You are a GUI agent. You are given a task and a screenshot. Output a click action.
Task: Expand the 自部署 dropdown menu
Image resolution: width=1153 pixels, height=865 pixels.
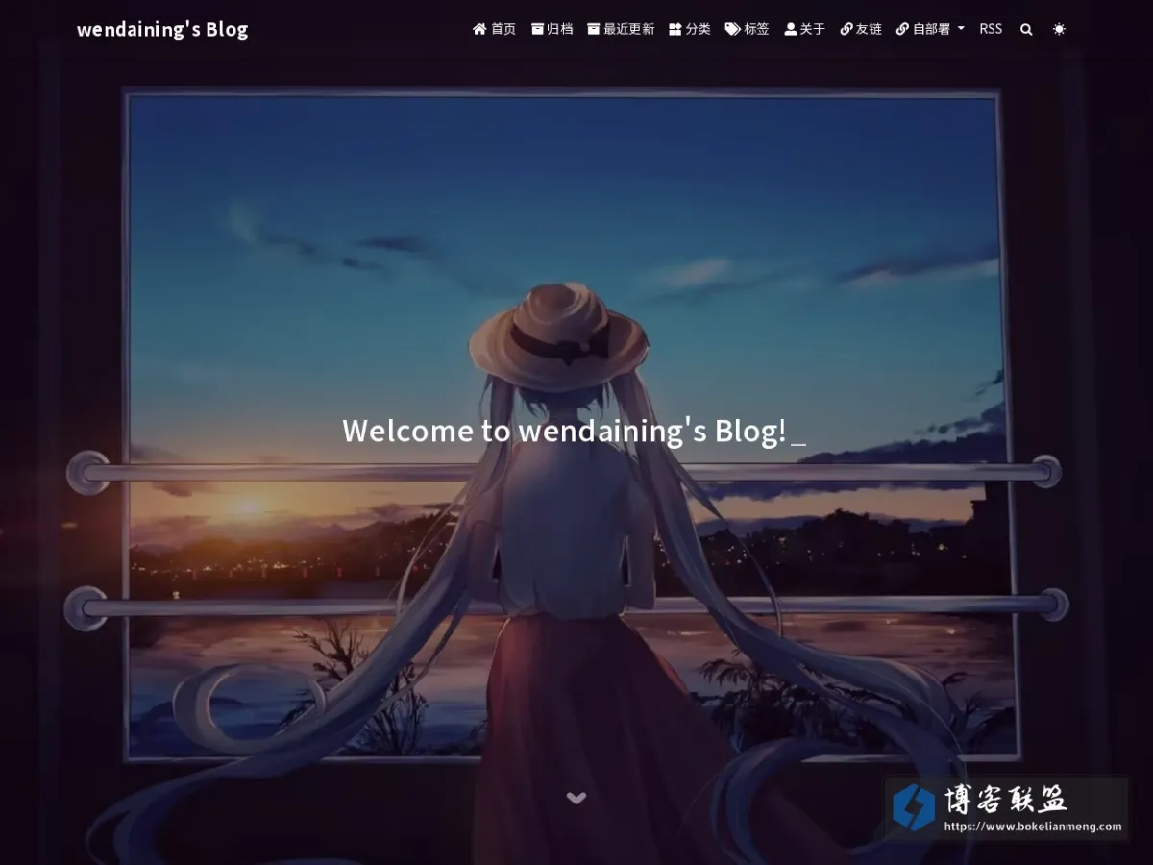coord(930,29)
